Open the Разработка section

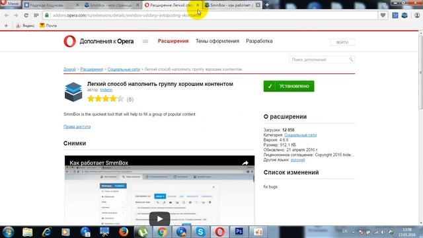pos(259,41)
